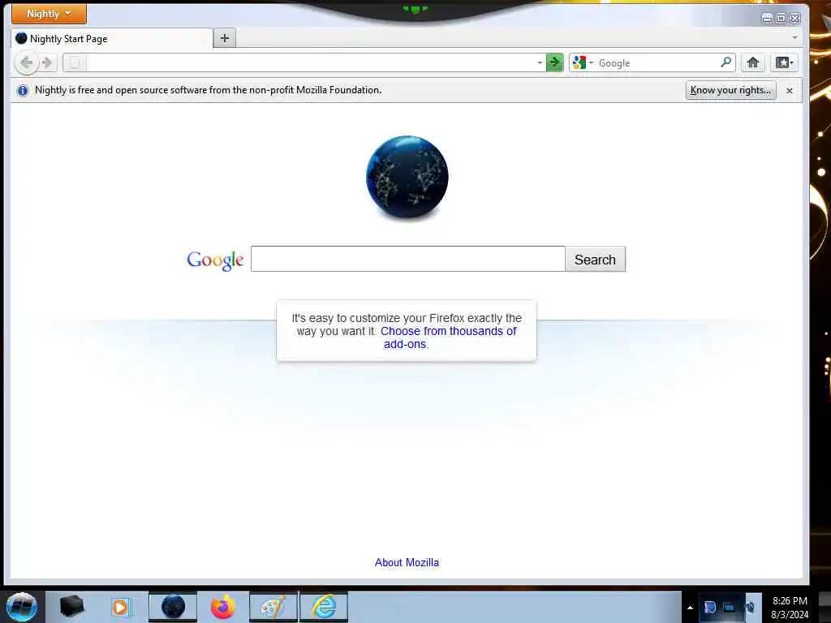
Task: Click the Google logo on start page
Action: [215, 260]
